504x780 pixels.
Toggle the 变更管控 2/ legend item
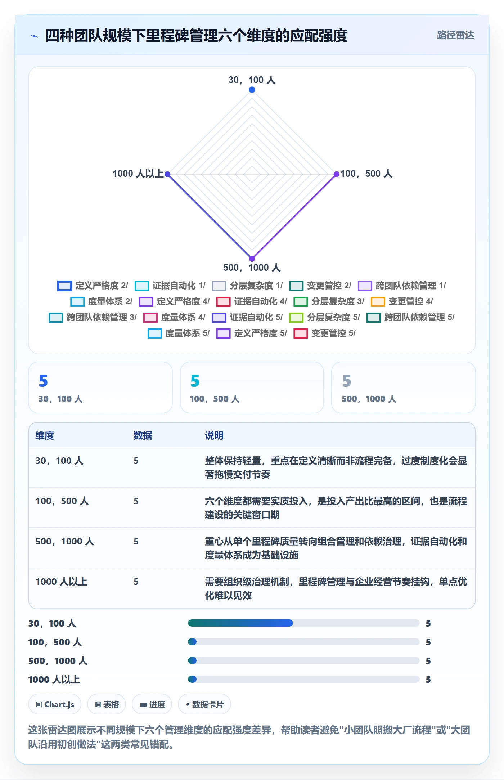[320, 286]
